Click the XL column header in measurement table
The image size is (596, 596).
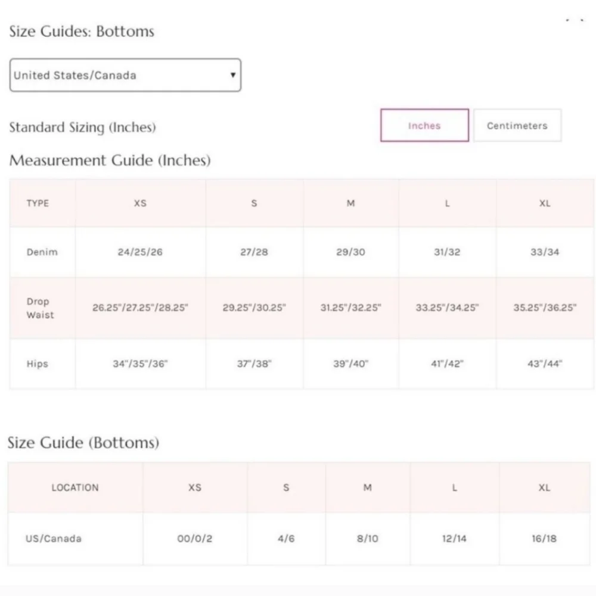[545, 203]
